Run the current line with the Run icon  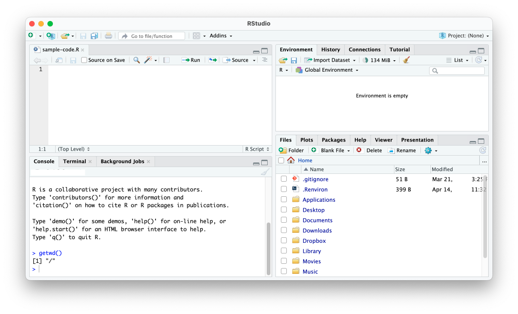(191, 60)
